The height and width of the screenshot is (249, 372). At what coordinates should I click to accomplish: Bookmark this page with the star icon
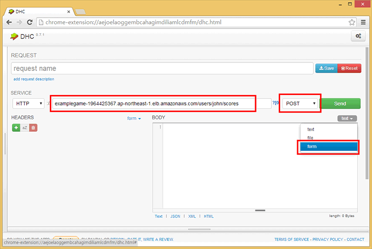pyautogui.click(x=352, y=22)
